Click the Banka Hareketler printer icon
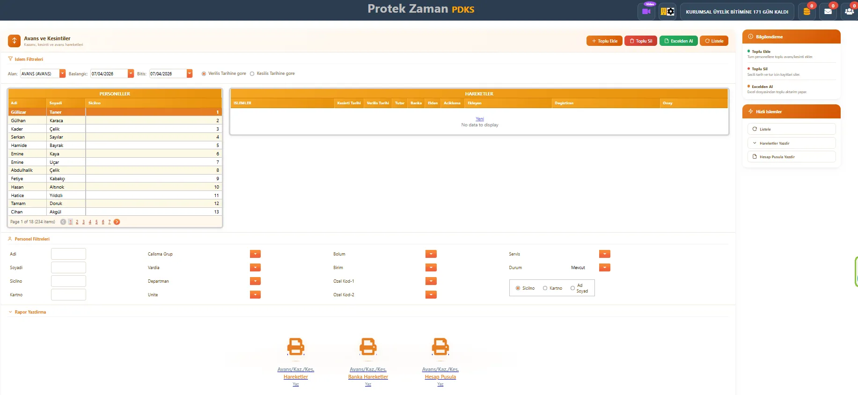 click(368, 347)
